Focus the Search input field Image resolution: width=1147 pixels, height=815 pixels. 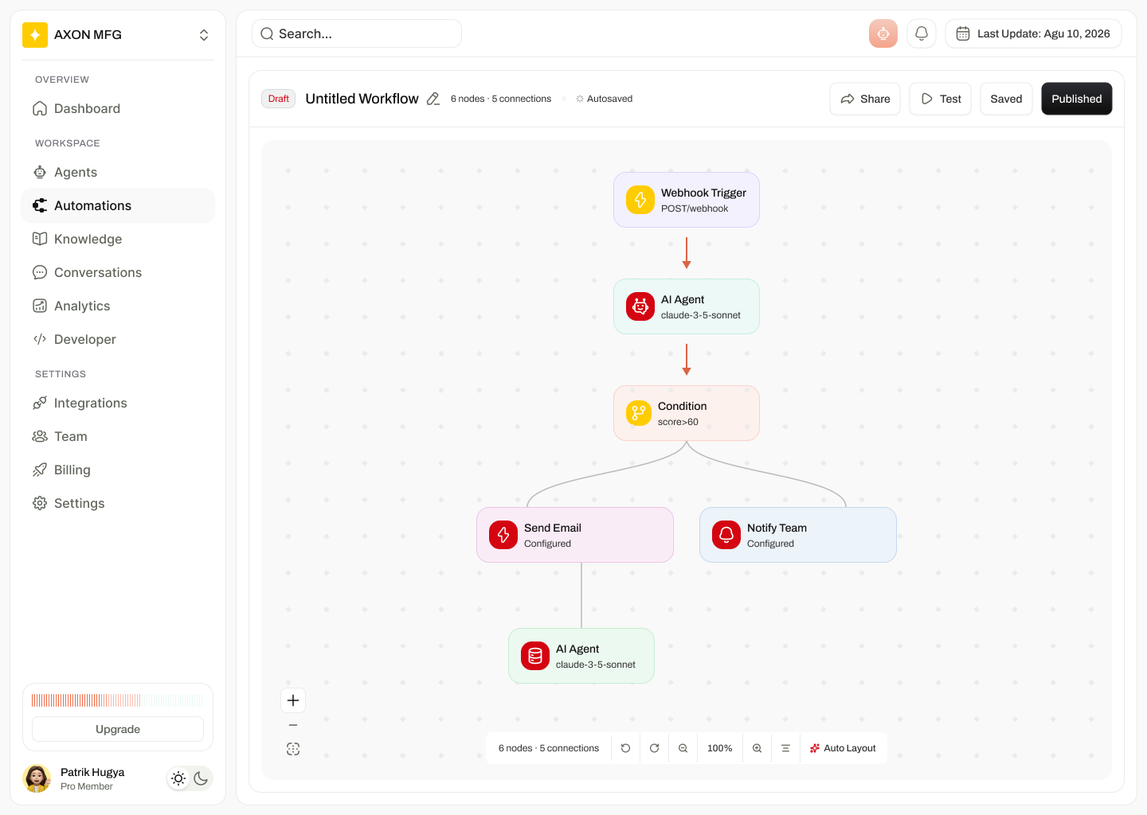[357, 33]
